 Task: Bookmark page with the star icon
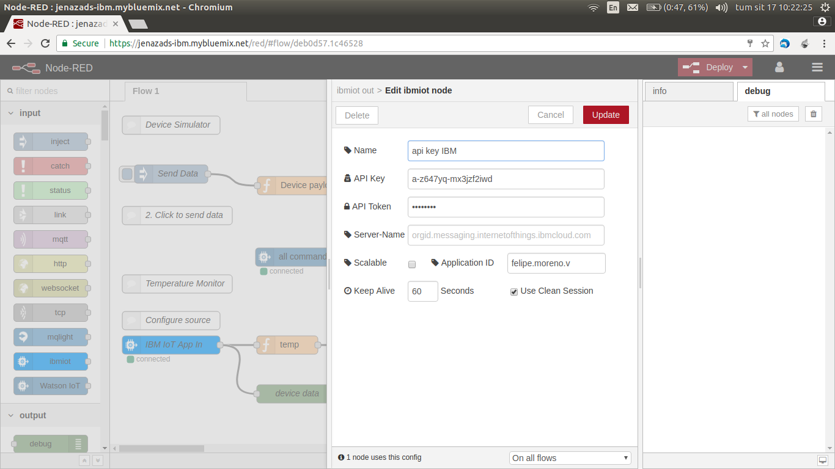click(765, 43)
